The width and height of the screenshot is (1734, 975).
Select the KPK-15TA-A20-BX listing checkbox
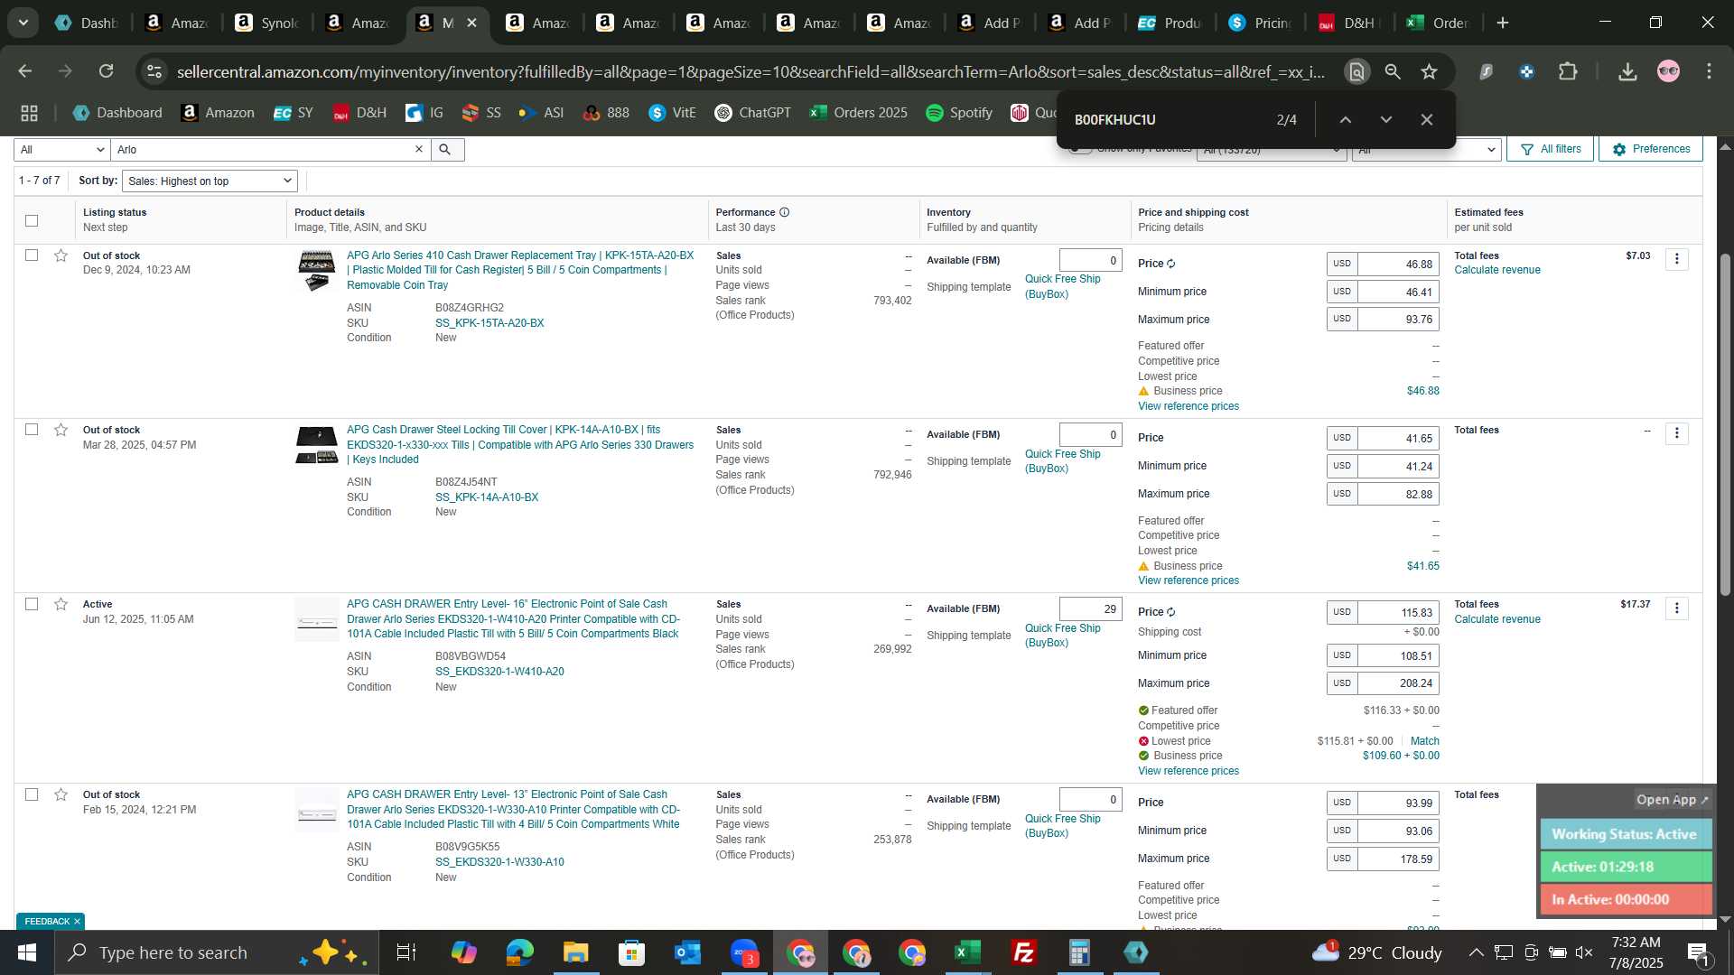click(x=32, y=255)
